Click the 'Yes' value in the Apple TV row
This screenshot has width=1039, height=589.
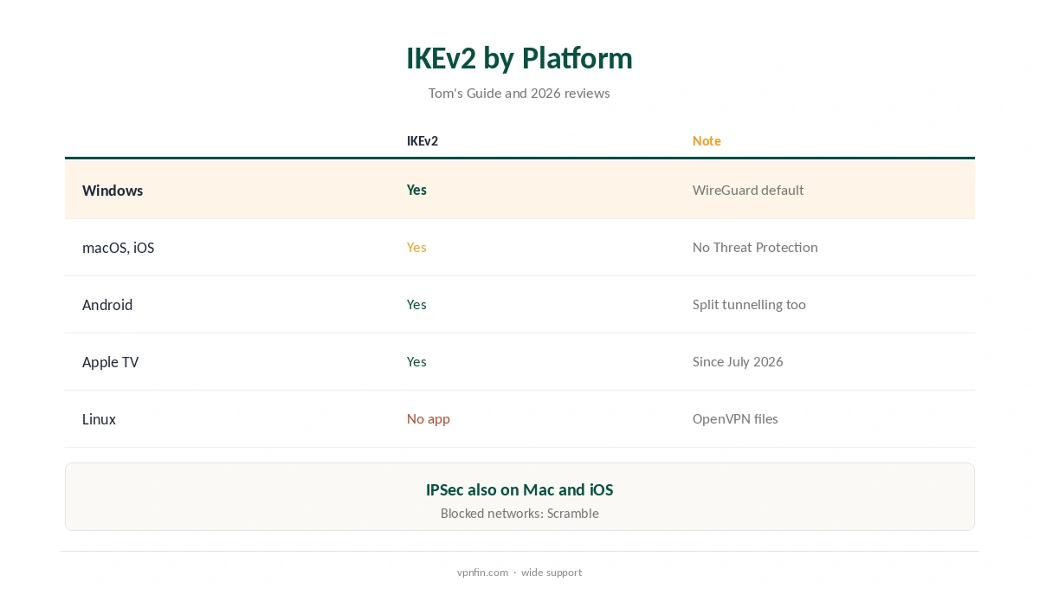(416, 361)
